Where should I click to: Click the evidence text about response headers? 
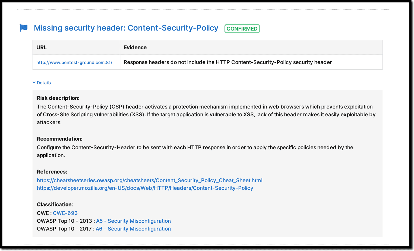pyautogui.click(x=227, y=62)
